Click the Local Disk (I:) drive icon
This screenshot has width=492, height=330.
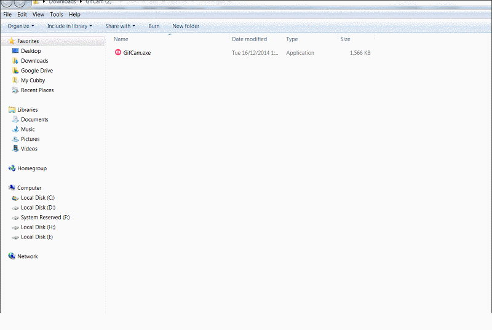(x=15, y=237)
